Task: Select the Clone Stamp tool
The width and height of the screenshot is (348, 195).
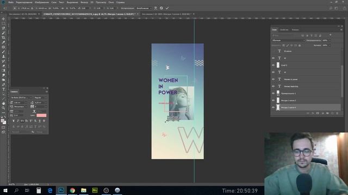Action: tap(3, 56)
